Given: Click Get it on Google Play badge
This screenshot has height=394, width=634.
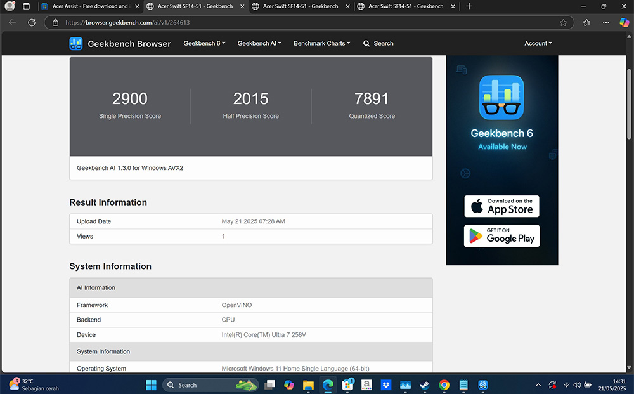Looking at the screenshot, I should point(501,236).
